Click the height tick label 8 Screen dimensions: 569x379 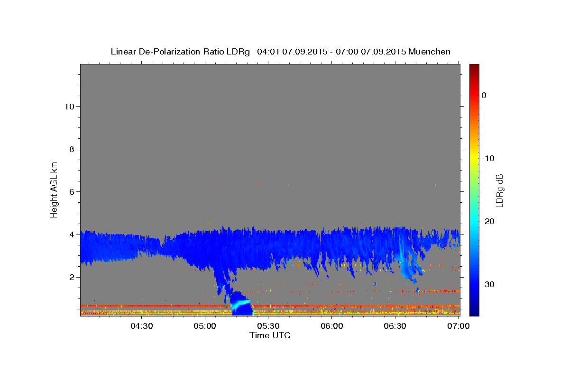(x=71, y=149)
